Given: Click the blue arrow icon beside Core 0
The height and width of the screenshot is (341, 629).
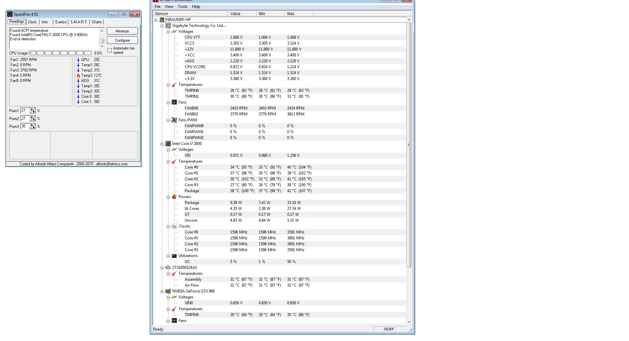Looking at the screenshot, I should click(x=78, y=96).
